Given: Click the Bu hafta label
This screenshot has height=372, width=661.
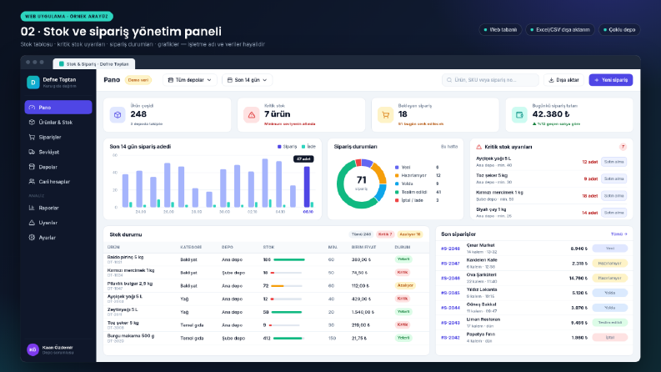Looking at the screenshot, I should [x=449, y=146].
